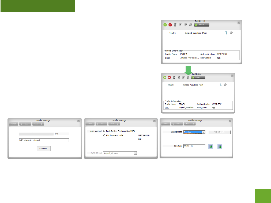Click WPA2-PSK value in upper Profile Information
271x203 pixels.
coord(222,54)
